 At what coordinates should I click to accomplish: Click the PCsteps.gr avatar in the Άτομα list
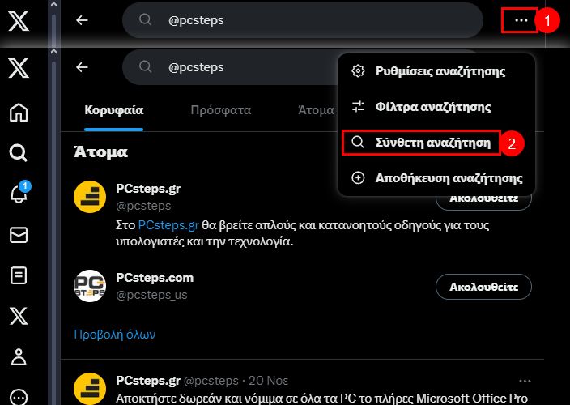[x=90, y=197]
